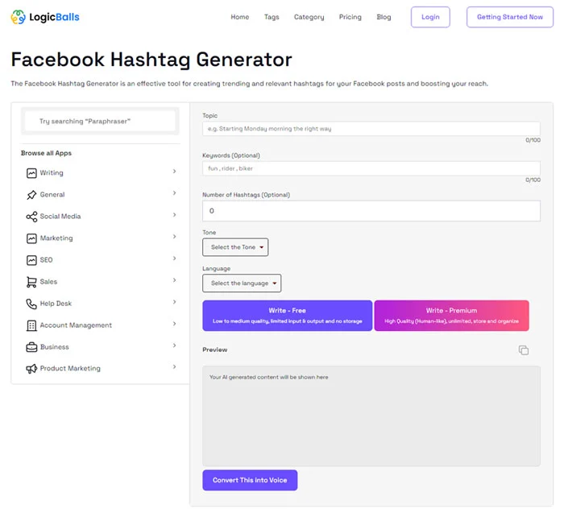This screenshot has height=513, width=564.
Task: Expand the Business category chevron
Action: (x=175, y=345)
